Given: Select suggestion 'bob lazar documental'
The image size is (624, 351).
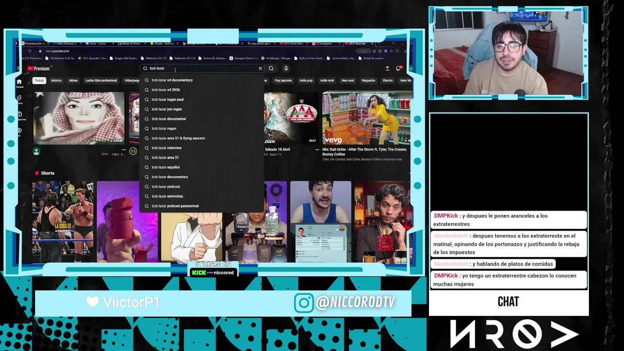Looking at the screenshot, I should (x=201, y=119).
